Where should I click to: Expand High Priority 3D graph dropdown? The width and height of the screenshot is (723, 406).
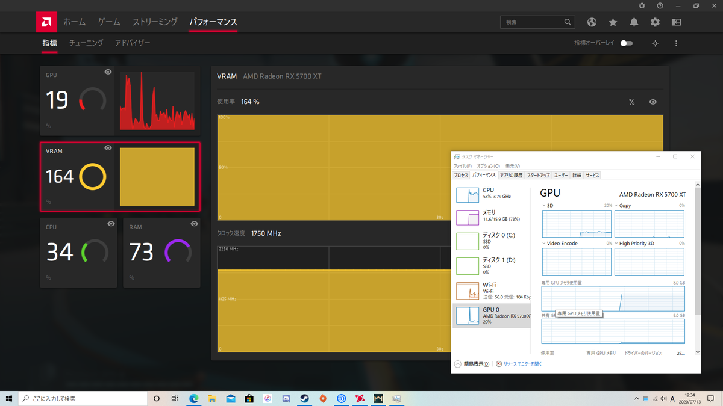[617, 244]
